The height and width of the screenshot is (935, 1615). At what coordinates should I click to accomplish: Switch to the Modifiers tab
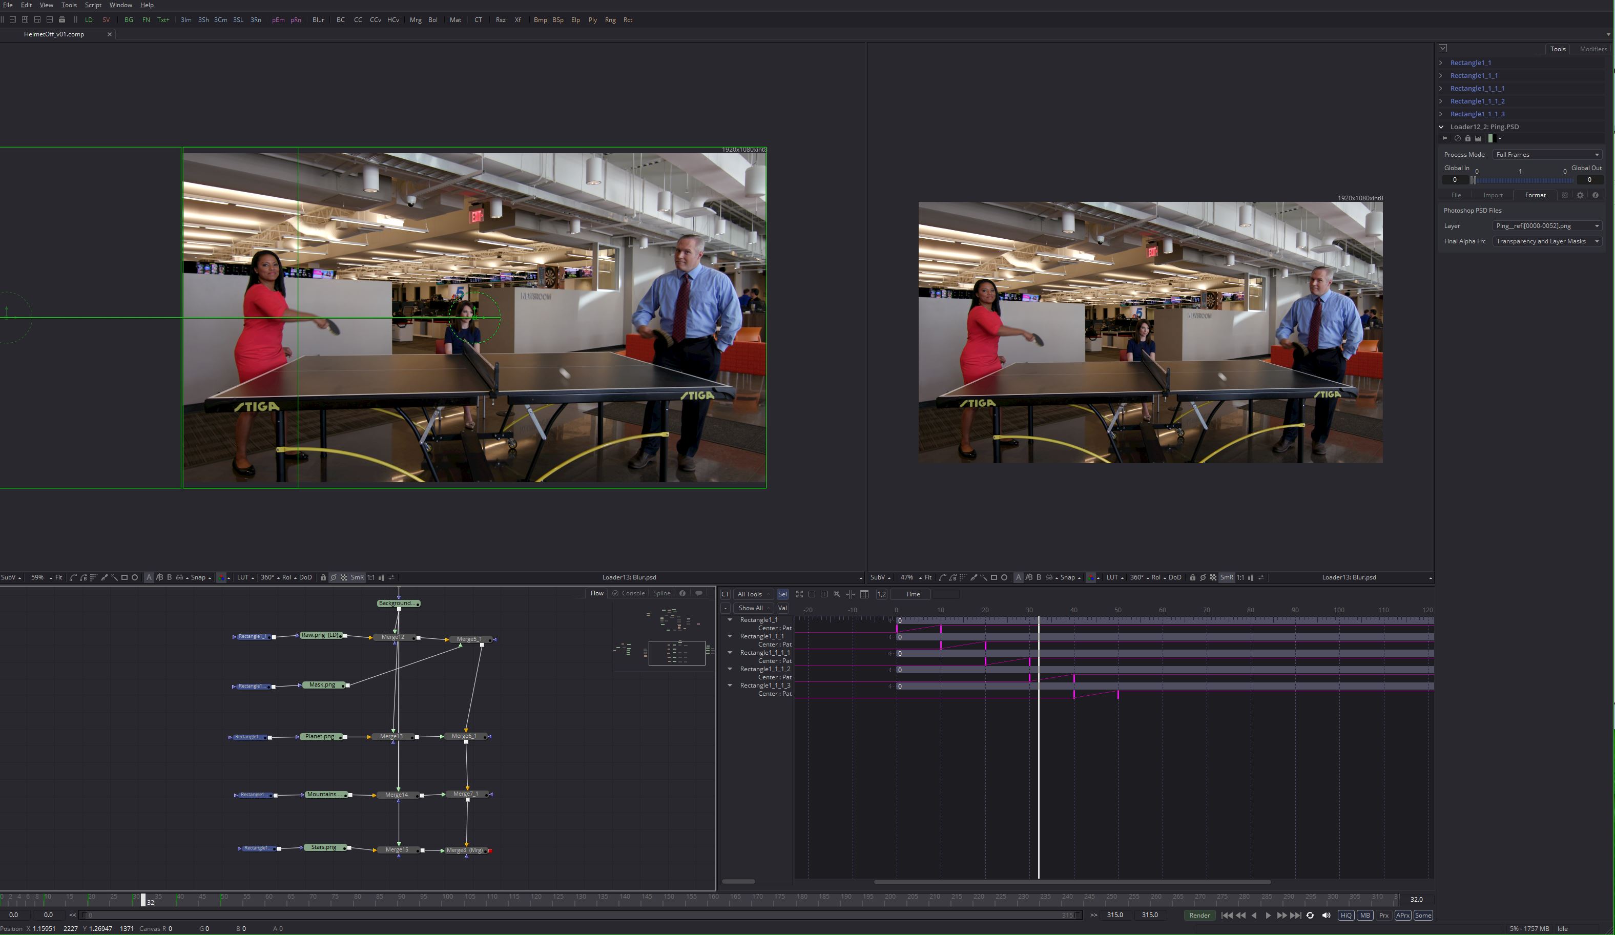point(1592,49)
